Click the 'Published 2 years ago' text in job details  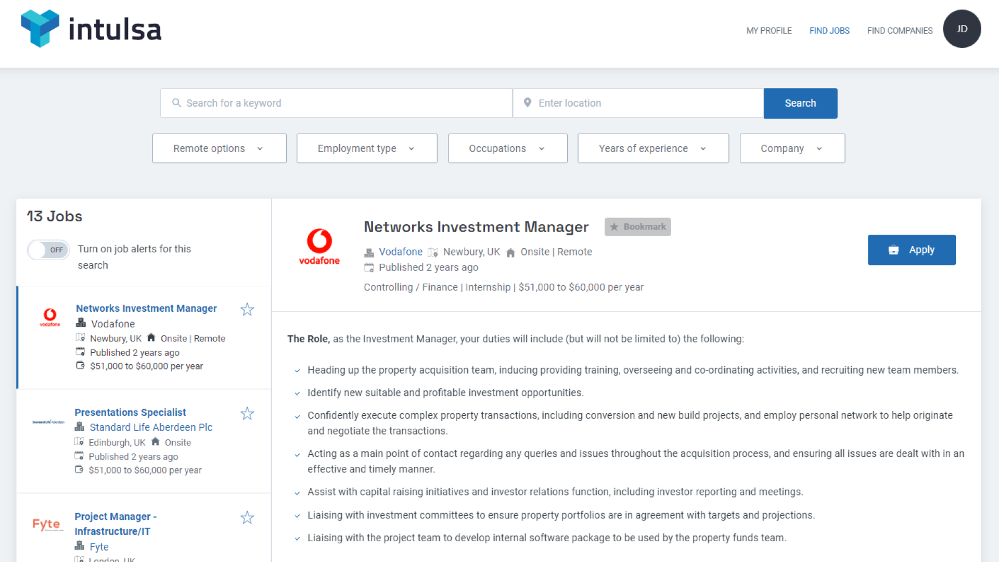tap(428, 267)
